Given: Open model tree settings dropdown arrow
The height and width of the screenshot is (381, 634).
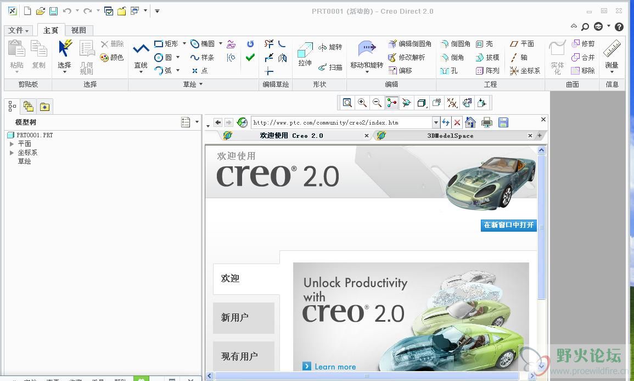Looking at the screenshot, I should pos(197,122).
